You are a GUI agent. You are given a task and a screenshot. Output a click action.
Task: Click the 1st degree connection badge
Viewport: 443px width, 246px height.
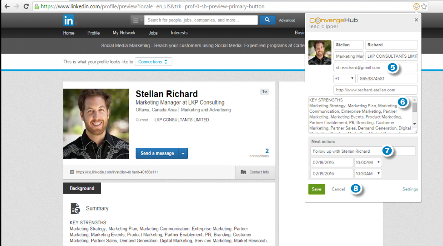[264, 92]
